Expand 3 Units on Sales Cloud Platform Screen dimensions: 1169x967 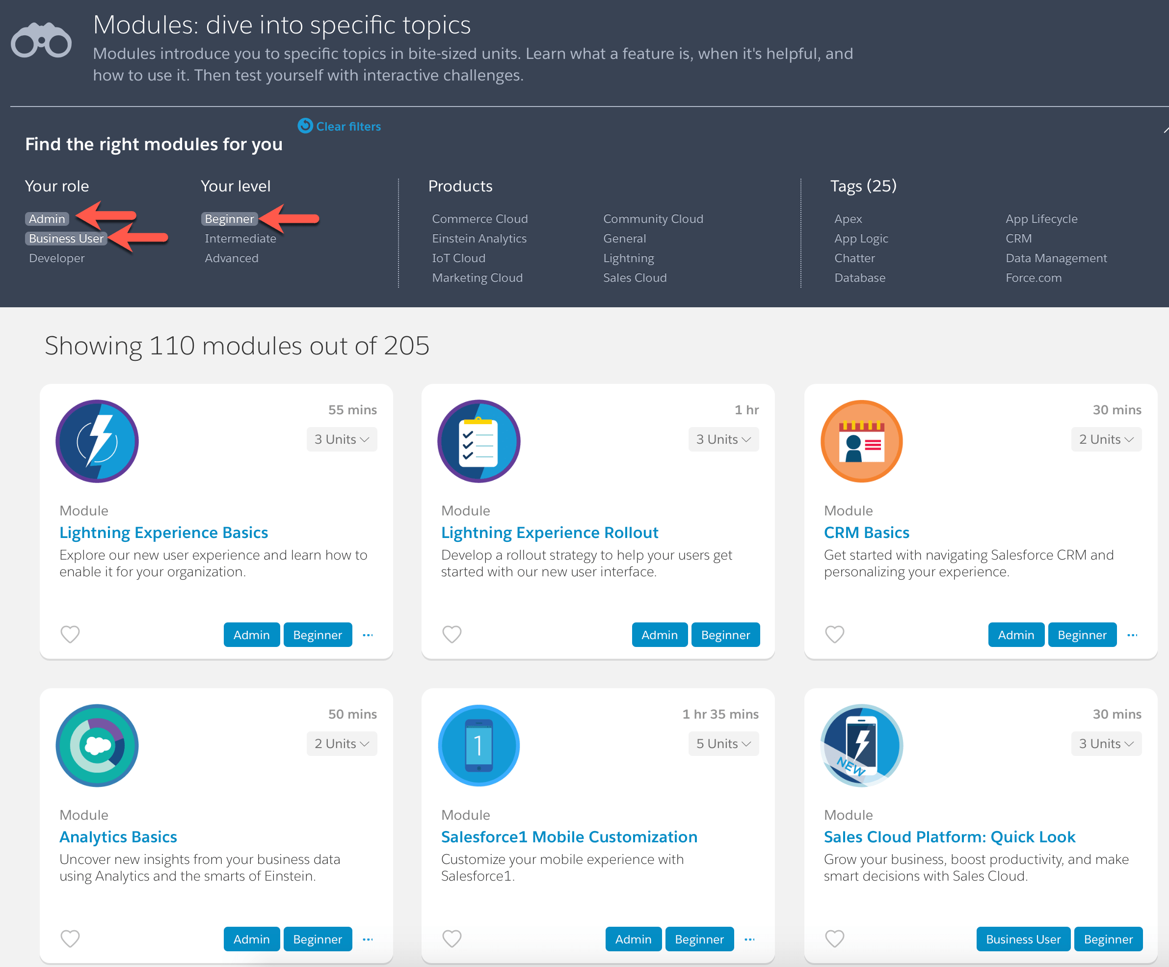1107,744
